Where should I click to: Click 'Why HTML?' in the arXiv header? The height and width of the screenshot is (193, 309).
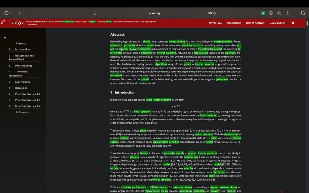point(215,23)
